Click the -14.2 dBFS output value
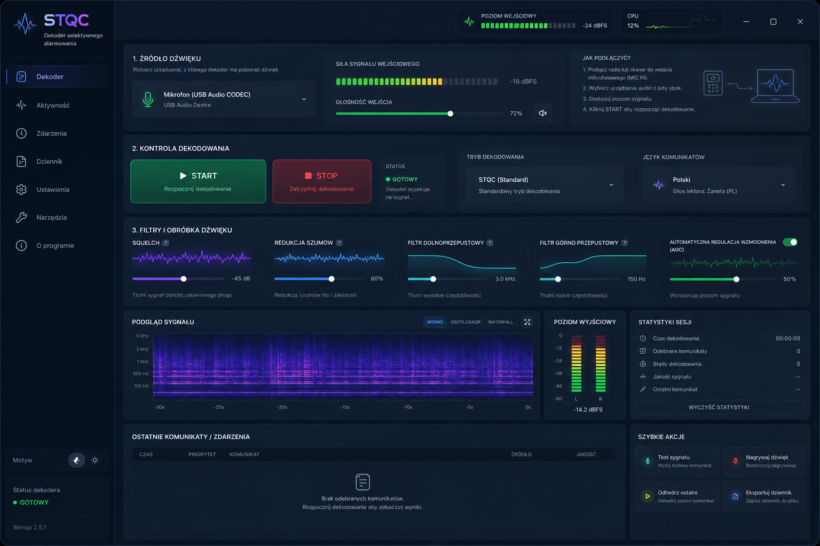Viewport: 820px width, 546px height. (588, 410)
